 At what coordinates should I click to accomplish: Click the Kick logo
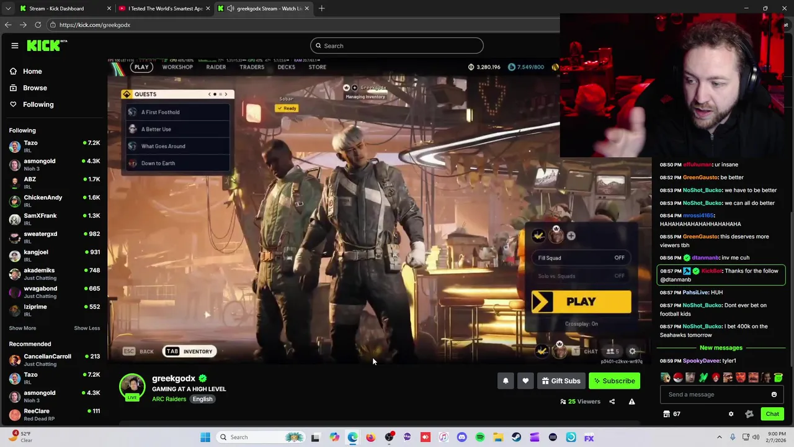[47, 45]
